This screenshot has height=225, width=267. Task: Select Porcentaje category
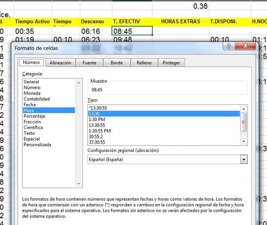tap(49, 116)
